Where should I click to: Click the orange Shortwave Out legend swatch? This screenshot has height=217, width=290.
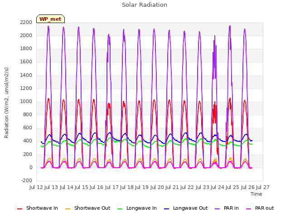click(68, 209)
